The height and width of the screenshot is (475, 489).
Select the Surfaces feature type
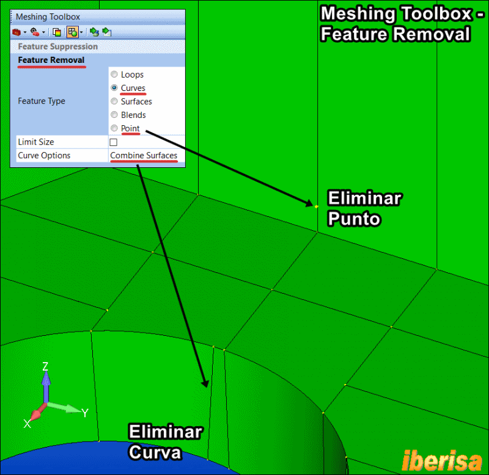[114, 101]
